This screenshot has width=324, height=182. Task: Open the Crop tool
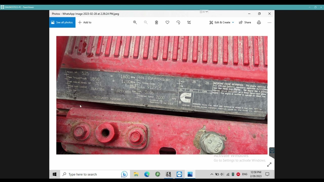click(x=189, y=22)
